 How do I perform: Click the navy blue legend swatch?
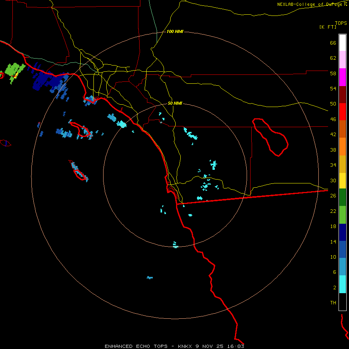click(342, 232)
